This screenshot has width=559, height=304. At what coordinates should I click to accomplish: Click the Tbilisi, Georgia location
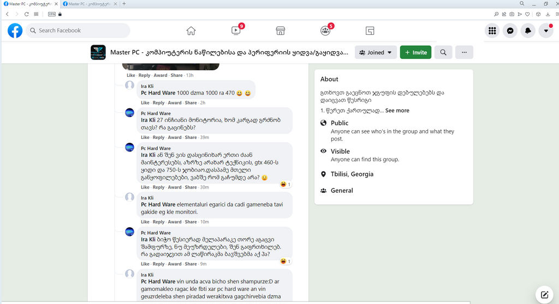[x=352, y=174]
